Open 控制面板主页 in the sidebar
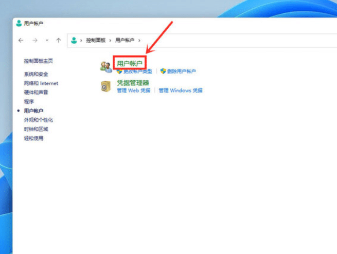 [x=38, y=61]
